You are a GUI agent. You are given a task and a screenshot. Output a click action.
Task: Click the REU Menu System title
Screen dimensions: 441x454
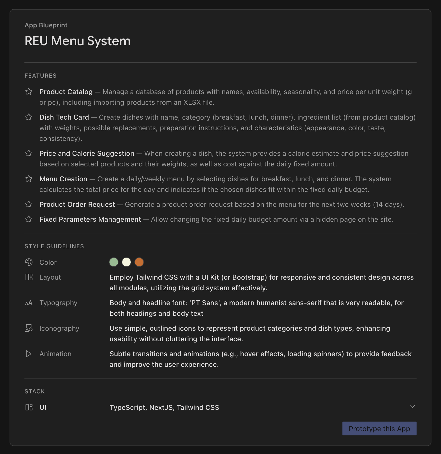tap(78, 41)
